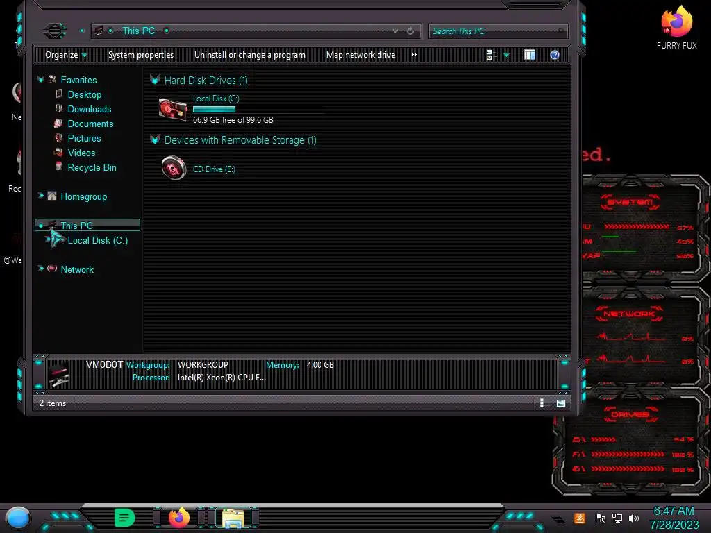Open Pictures in Favorites
The width and height of the screenshot is (711, 533).
pyautogui.click(x=84, y=138)
